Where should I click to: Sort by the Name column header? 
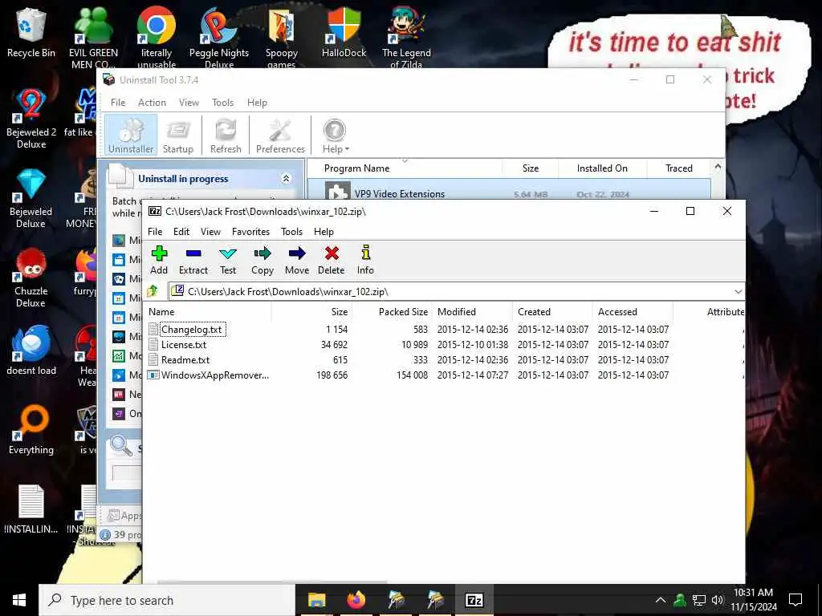click(208, 312)
